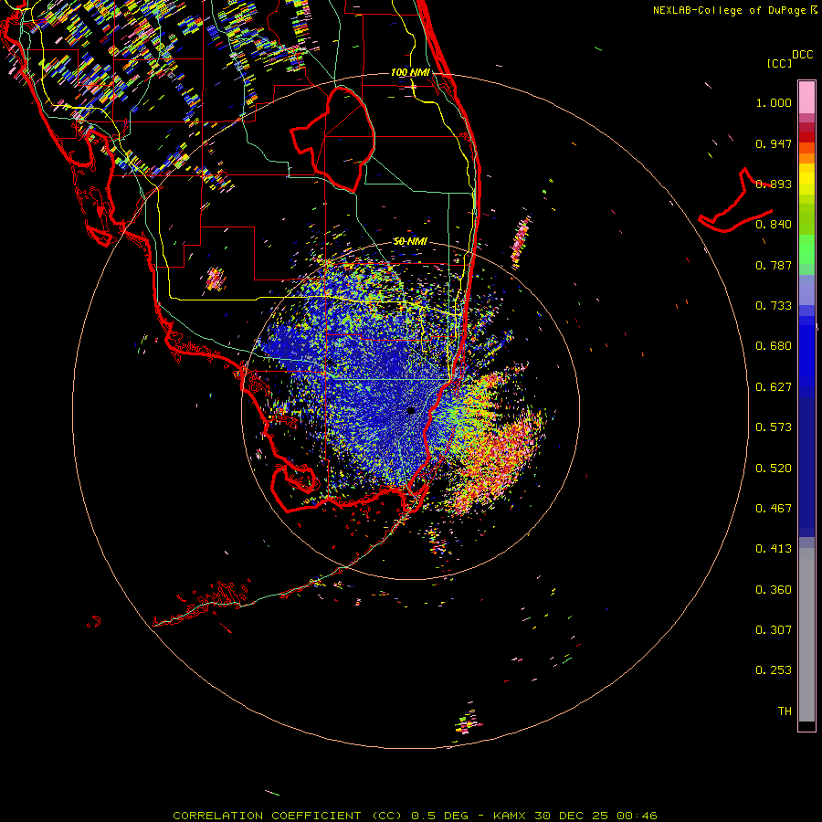This screenshot has width=822, height=822.
Task: Click the DCC product label above color bar
Action: pos(802,55)
